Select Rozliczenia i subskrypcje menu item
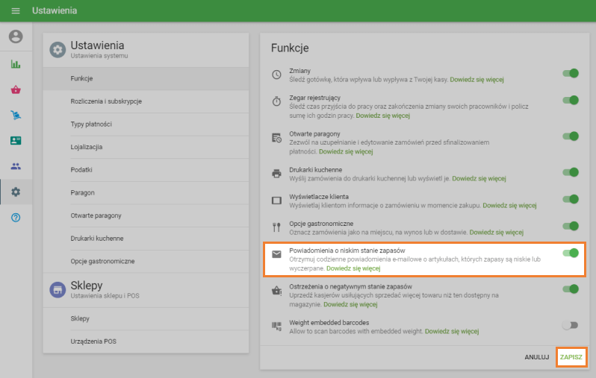Screen dimensions: 596x378 click(106, 101)
